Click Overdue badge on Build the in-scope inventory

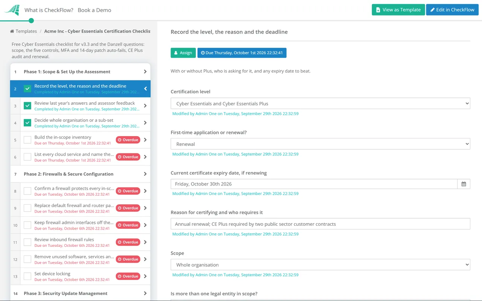128,140
